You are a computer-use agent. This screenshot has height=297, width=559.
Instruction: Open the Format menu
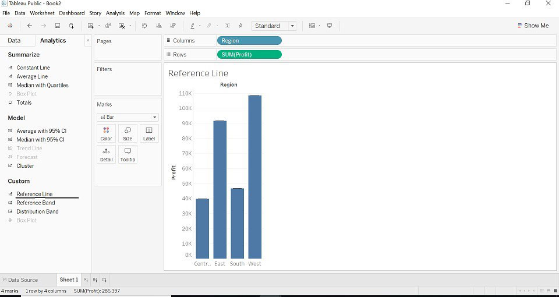point(153,13)
